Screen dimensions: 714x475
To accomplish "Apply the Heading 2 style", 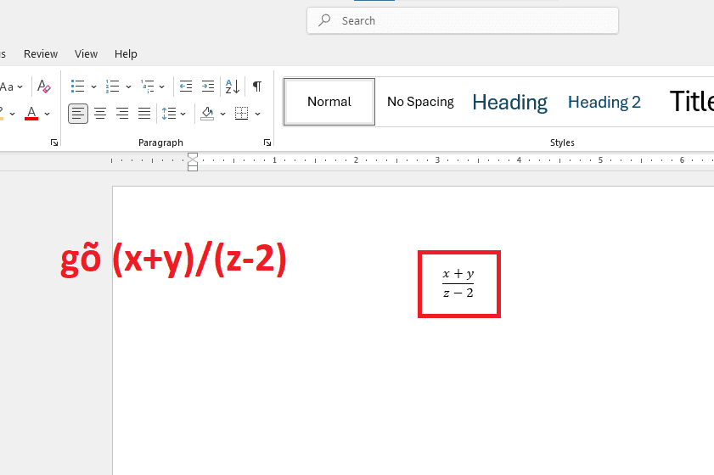I will coord(604,102).
